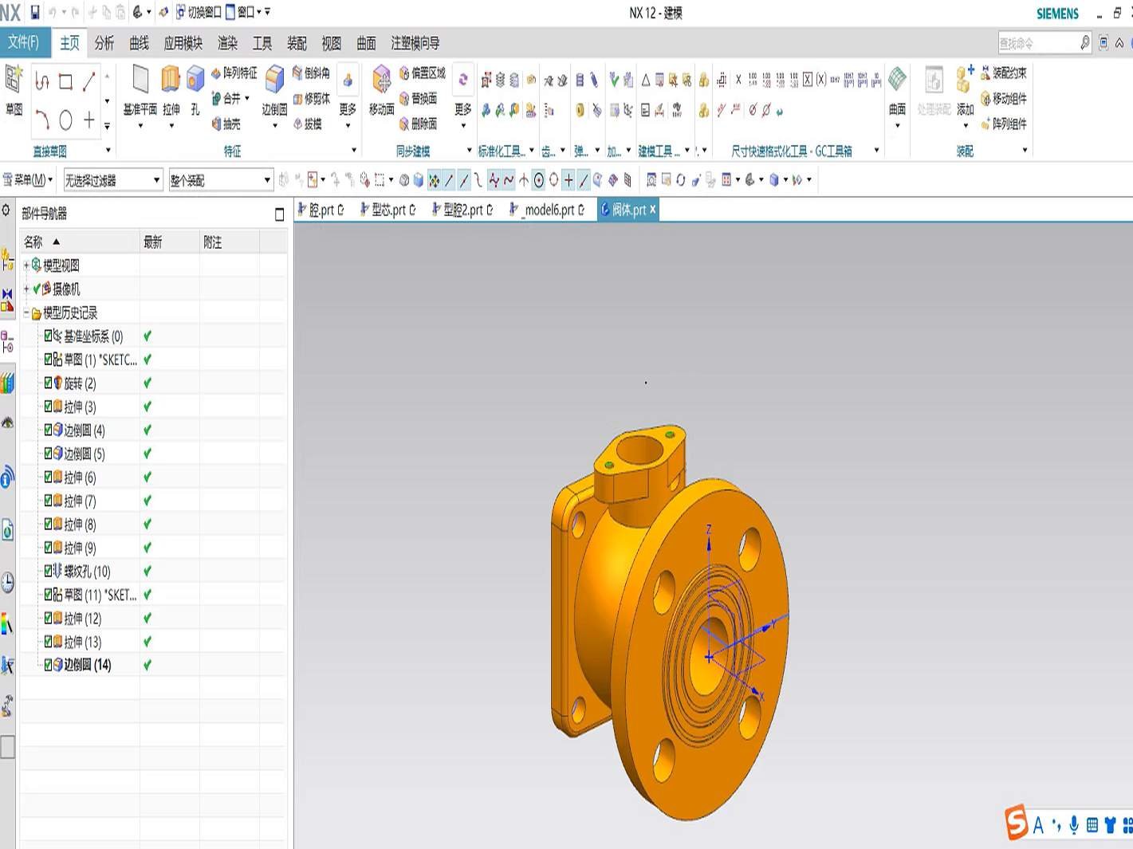Switch to the 注塑模向导 ribbon tab
This screenshot has width=1133, height=849.
pos(415,43)
